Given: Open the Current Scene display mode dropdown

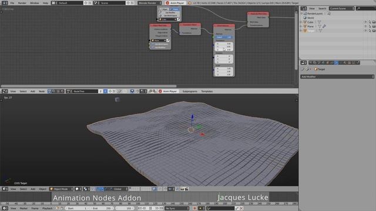Looking at the screenshot, I should click(x=341, y=8).
